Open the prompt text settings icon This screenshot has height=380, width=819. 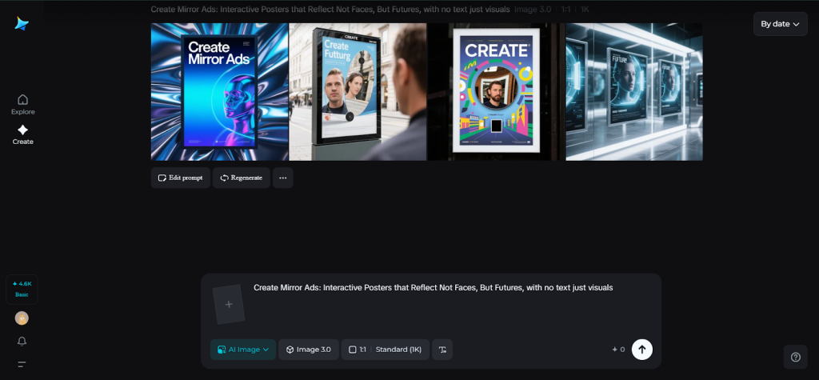point(442,350)
